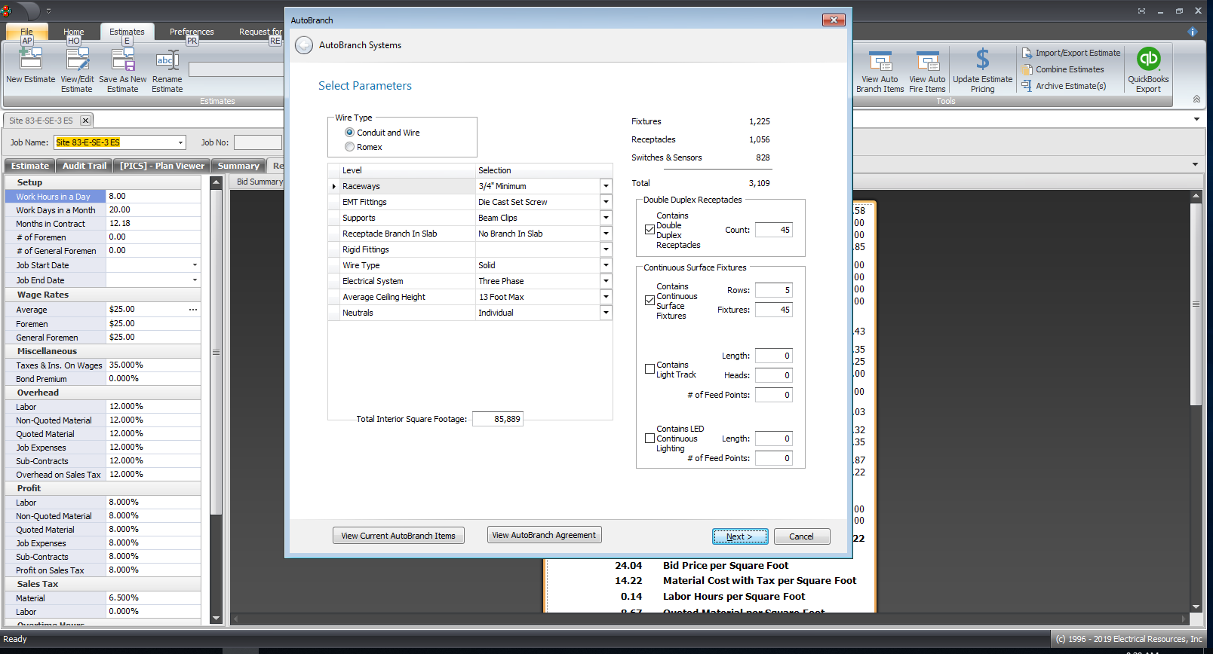Click the New Estimate icon
This screenshot has height=654, width=1213.
30,60
